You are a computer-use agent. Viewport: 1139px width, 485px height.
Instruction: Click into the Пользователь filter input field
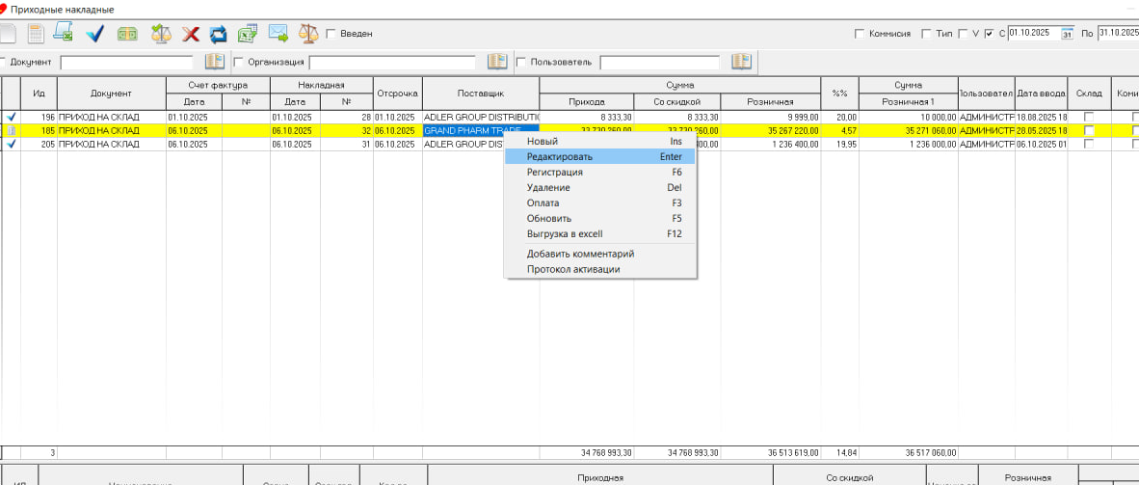[x=659, y=62]
